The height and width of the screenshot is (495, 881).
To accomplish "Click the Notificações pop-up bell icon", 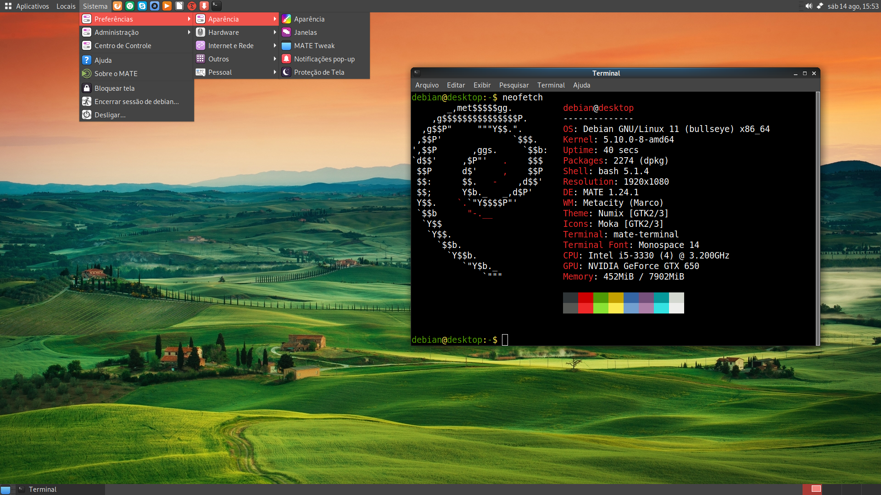I will pyautogui.click(x=286, y=59).
